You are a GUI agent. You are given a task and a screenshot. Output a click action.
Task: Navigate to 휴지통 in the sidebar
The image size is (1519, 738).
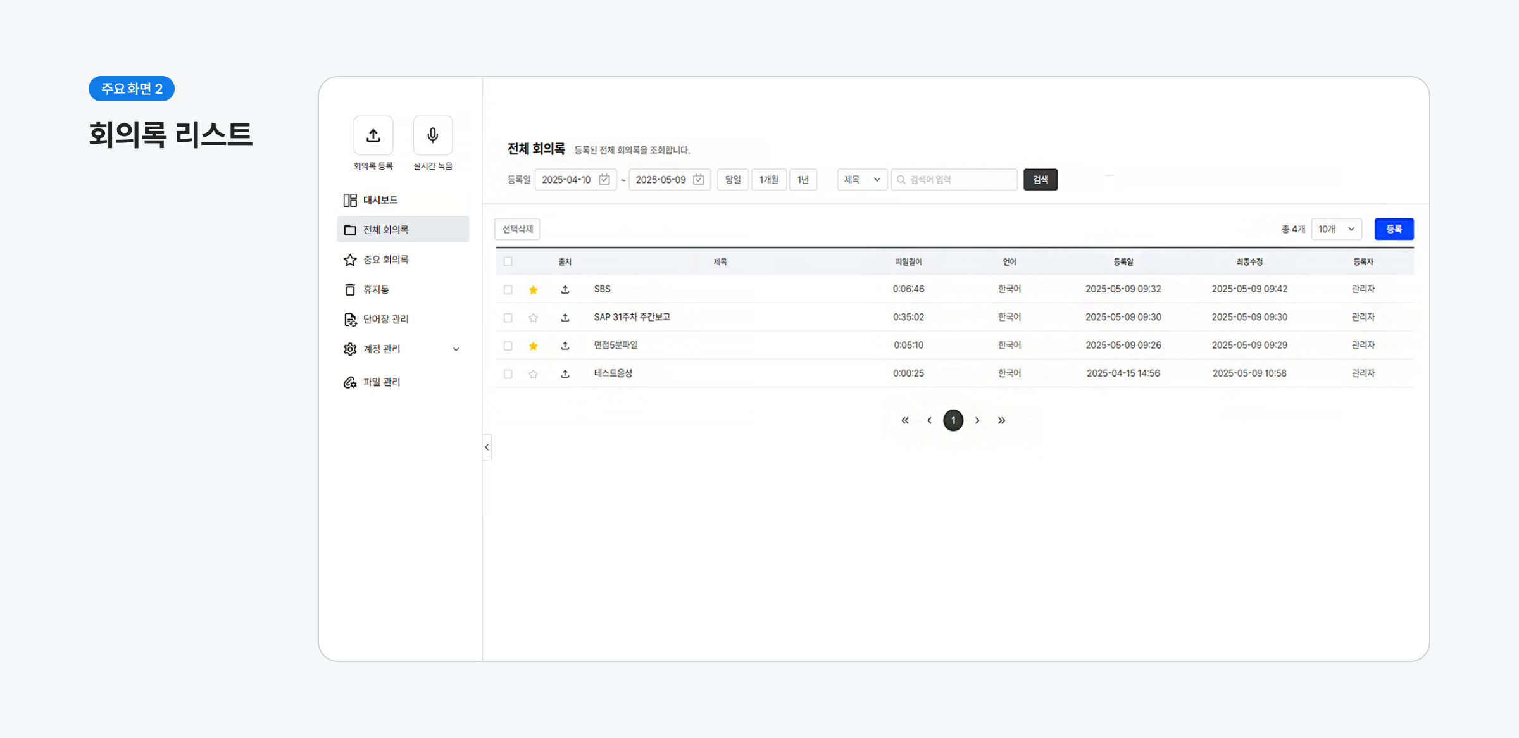[376, 289]
